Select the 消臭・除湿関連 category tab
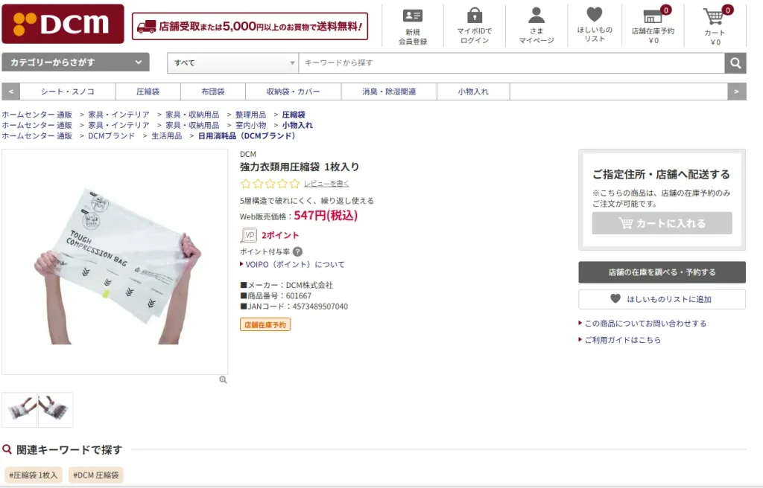The width and height of the screenshot is (763, 488). pos(389,91)
